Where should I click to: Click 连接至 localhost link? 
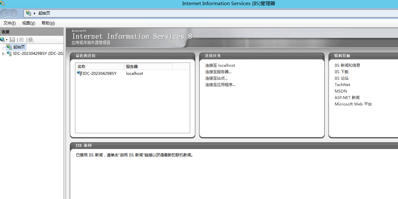pos(220,65)
